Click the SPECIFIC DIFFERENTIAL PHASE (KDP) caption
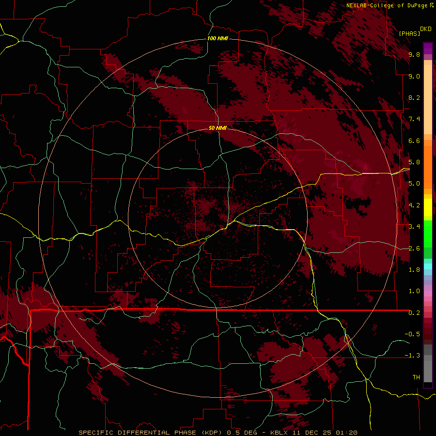 [151, 433]
